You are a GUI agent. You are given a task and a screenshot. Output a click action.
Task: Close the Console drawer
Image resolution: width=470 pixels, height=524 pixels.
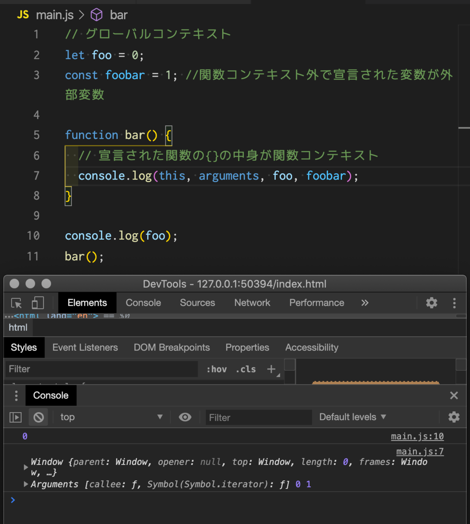pos(454,395)
